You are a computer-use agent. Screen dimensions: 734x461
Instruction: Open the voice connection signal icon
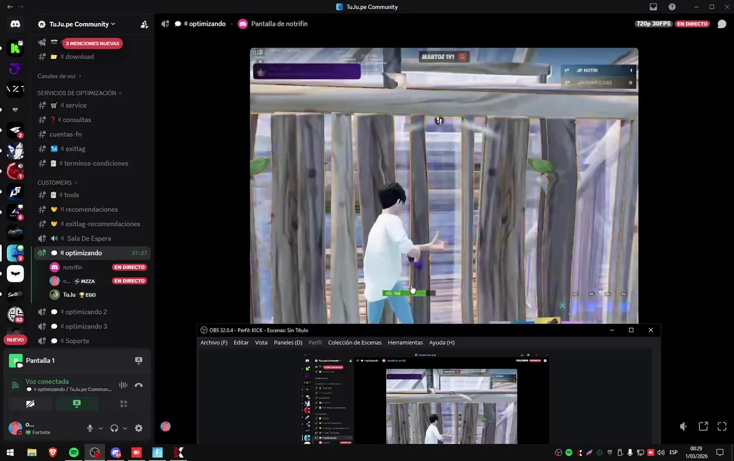15,385
